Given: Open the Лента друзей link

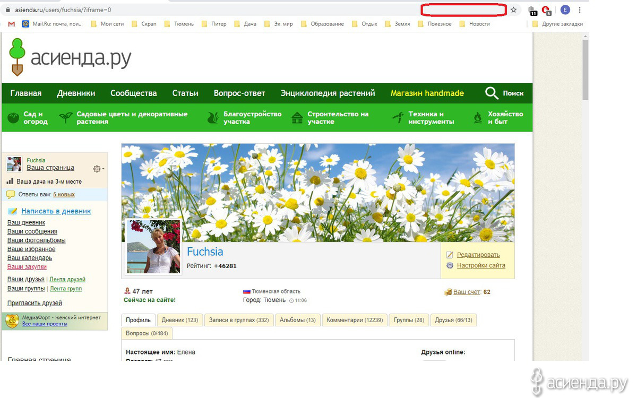Looking at the screenshot, I should click(67, 280).
